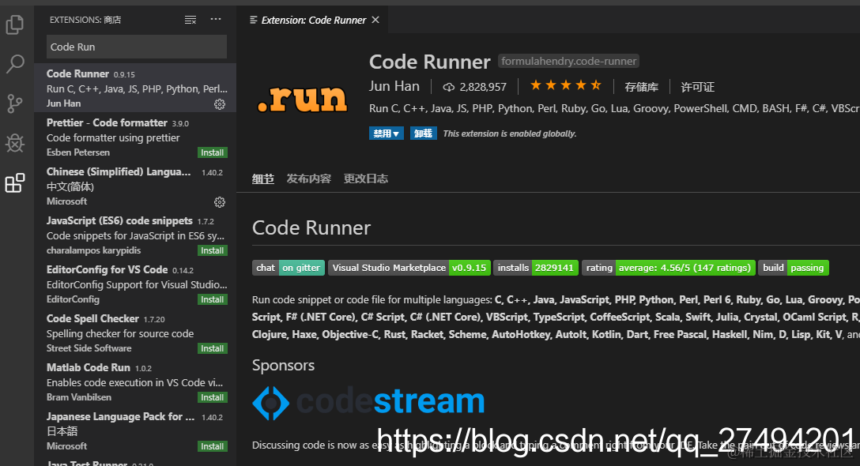
Task: Switch to the 发布内容 contributions tab
Action: (x=309, y=179)
